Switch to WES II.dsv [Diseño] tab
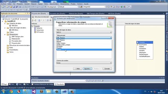This screenshot has height=94, width=168. [x=114, y=14]
